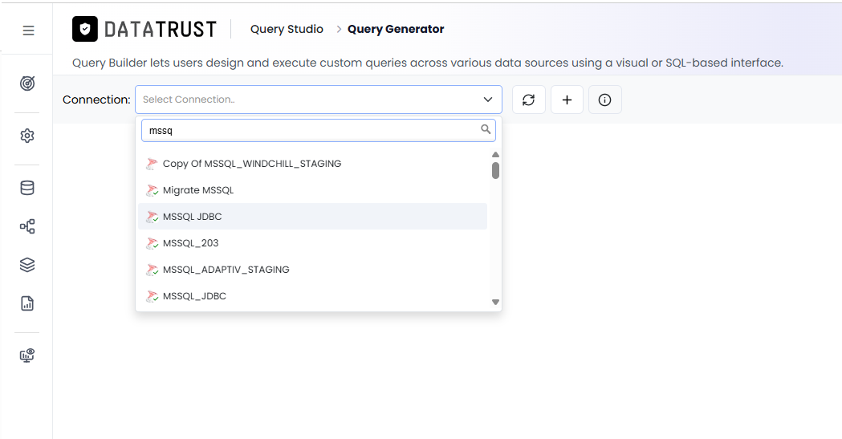Image resolution: width=842 pixels, height=439 pixels.
Task: Open the monitor eye sidebar icon
Action: point(27,356)
